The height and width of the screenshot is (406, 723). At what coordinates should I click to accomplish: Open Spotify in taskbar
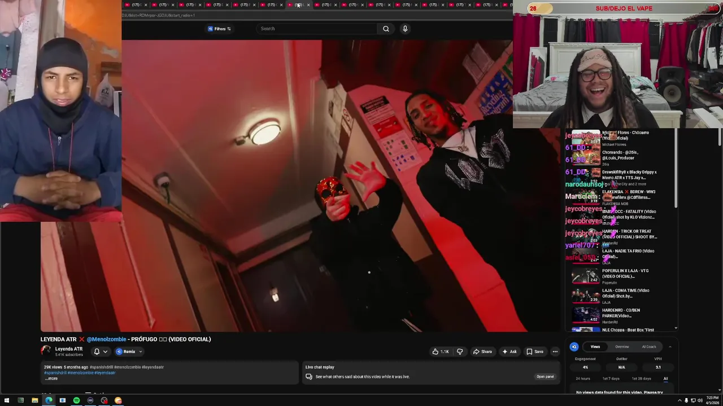coord(76,400)
